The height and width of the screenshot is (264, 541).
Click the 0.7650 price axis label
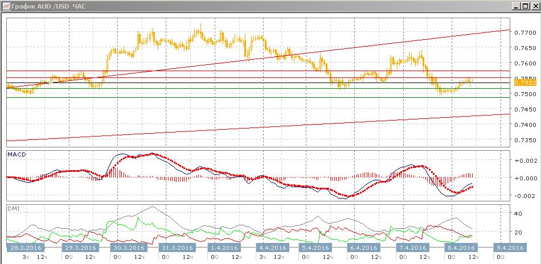click(525, 48)
